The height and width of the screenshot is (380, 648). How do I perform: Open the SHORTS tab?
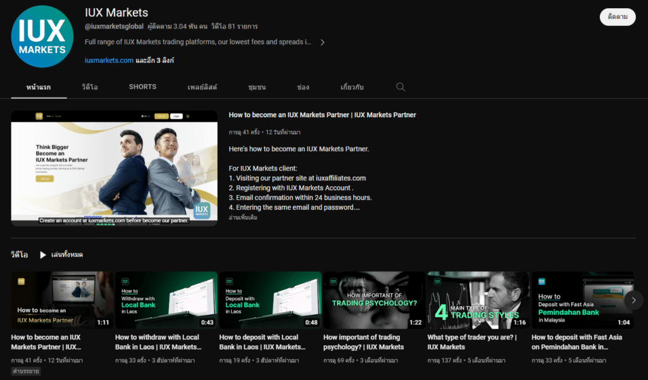(142, 87)
